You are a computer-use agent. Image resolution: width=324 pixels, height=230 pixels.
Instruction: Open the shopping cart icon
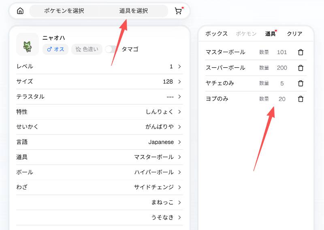pos(178,11)
